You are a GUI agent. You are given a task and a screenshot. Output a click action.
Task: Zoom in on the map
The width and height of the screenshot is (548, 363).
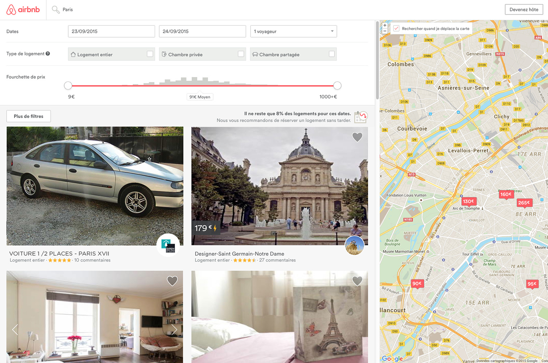(x=385, y=25)
